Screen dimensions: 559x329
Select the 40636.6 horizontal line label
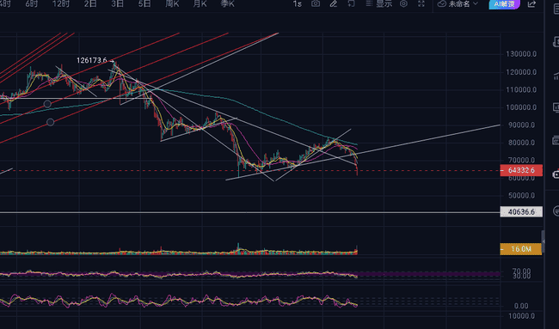(521, 212)
